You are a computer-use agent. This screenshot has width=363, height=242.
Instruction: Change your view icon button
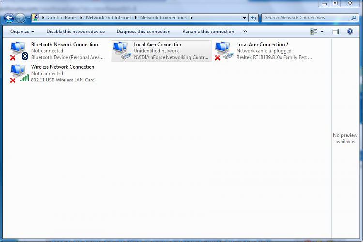(x=314, y=32)
